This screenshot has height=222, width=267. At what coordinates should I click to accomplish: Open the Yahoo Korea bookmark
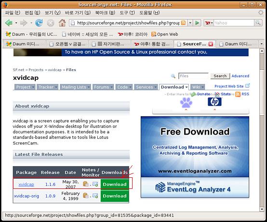(x=133, y=34)
